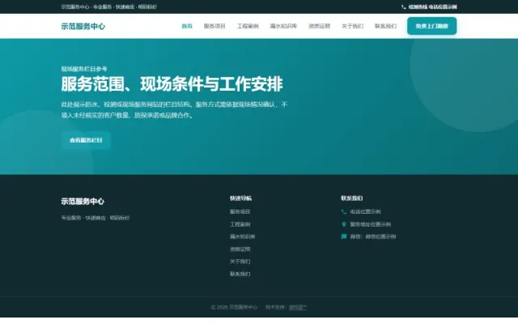This screenshot has width=518, height=324.
Task: Click the WeChat chat bubble icon in the footer
Action: [343, 237]
